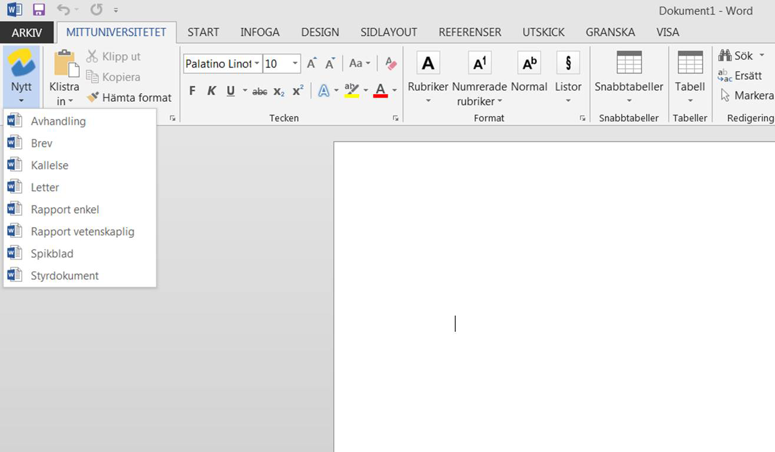Open the clipboard group dialog launcher
The width and height of the screenshot is (775, 452).
[x=173, y=118]
